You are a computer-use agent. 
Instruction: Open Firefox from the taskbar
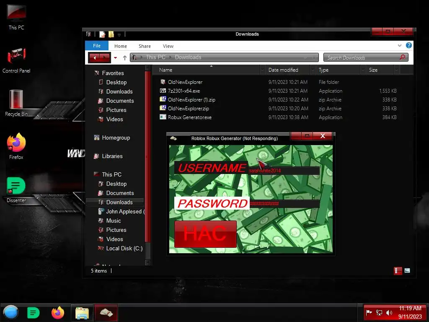point(58,313)
